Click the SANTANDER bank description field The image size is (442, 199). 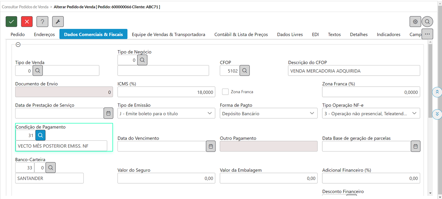tap(49, 178)
